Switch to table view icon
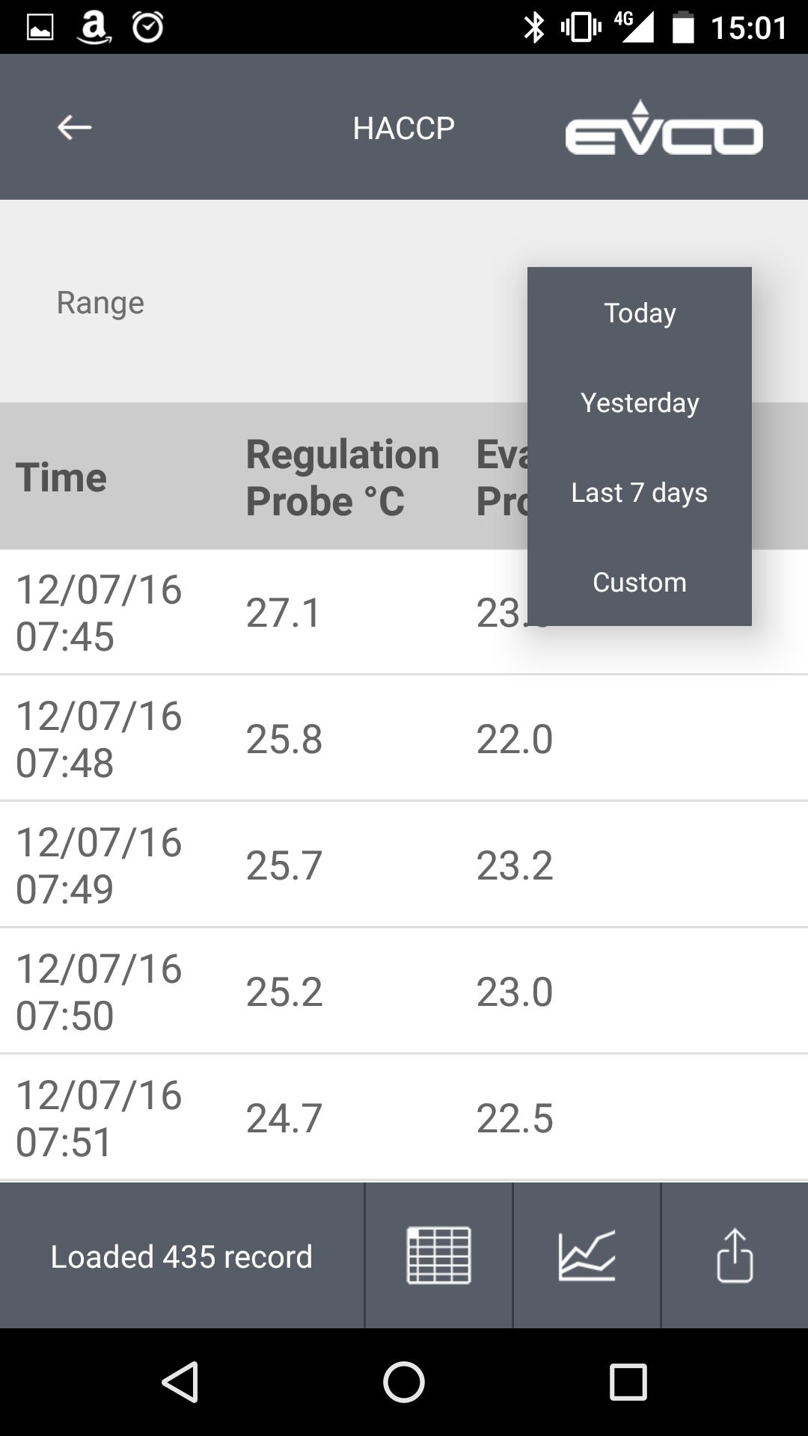Screen dimensions: 808x1436 tap(438, 1256)
